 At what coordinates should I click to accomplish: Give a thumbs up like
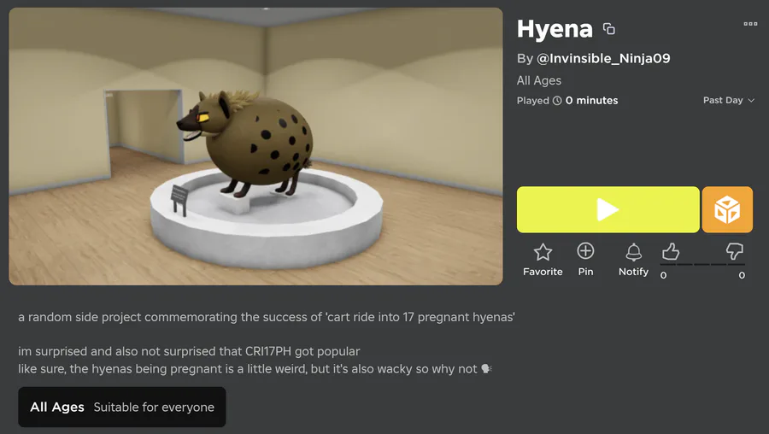[x=671, y=251]
